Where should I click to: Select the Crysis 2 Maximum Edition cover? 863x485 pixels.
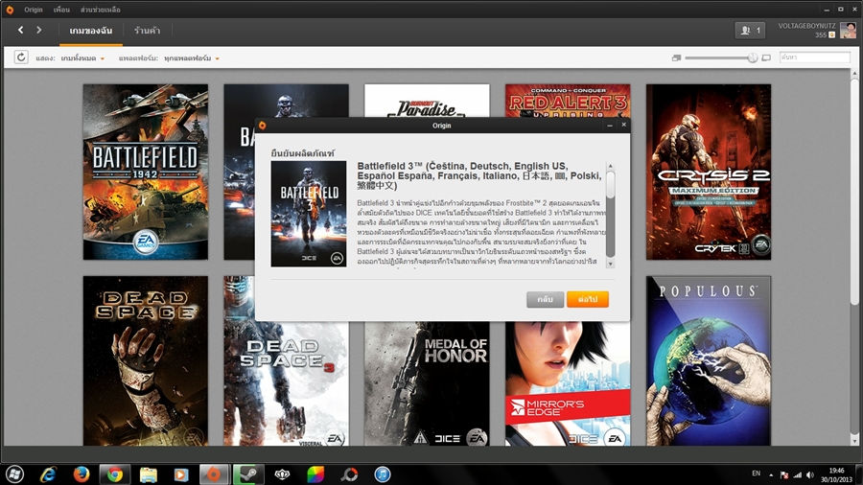pyautogui.click(x=709, y=172)
